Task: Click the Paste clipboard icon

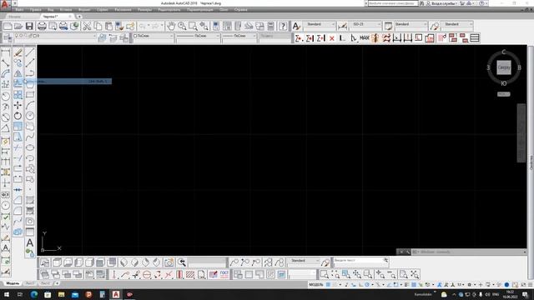Action: [108, 26]
